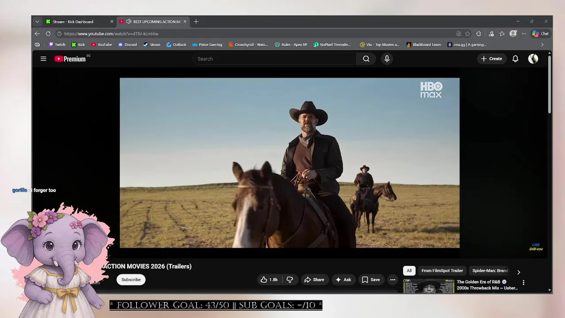Open the music note toolbar icon
565x318 pixels.
tap(491, 34)
